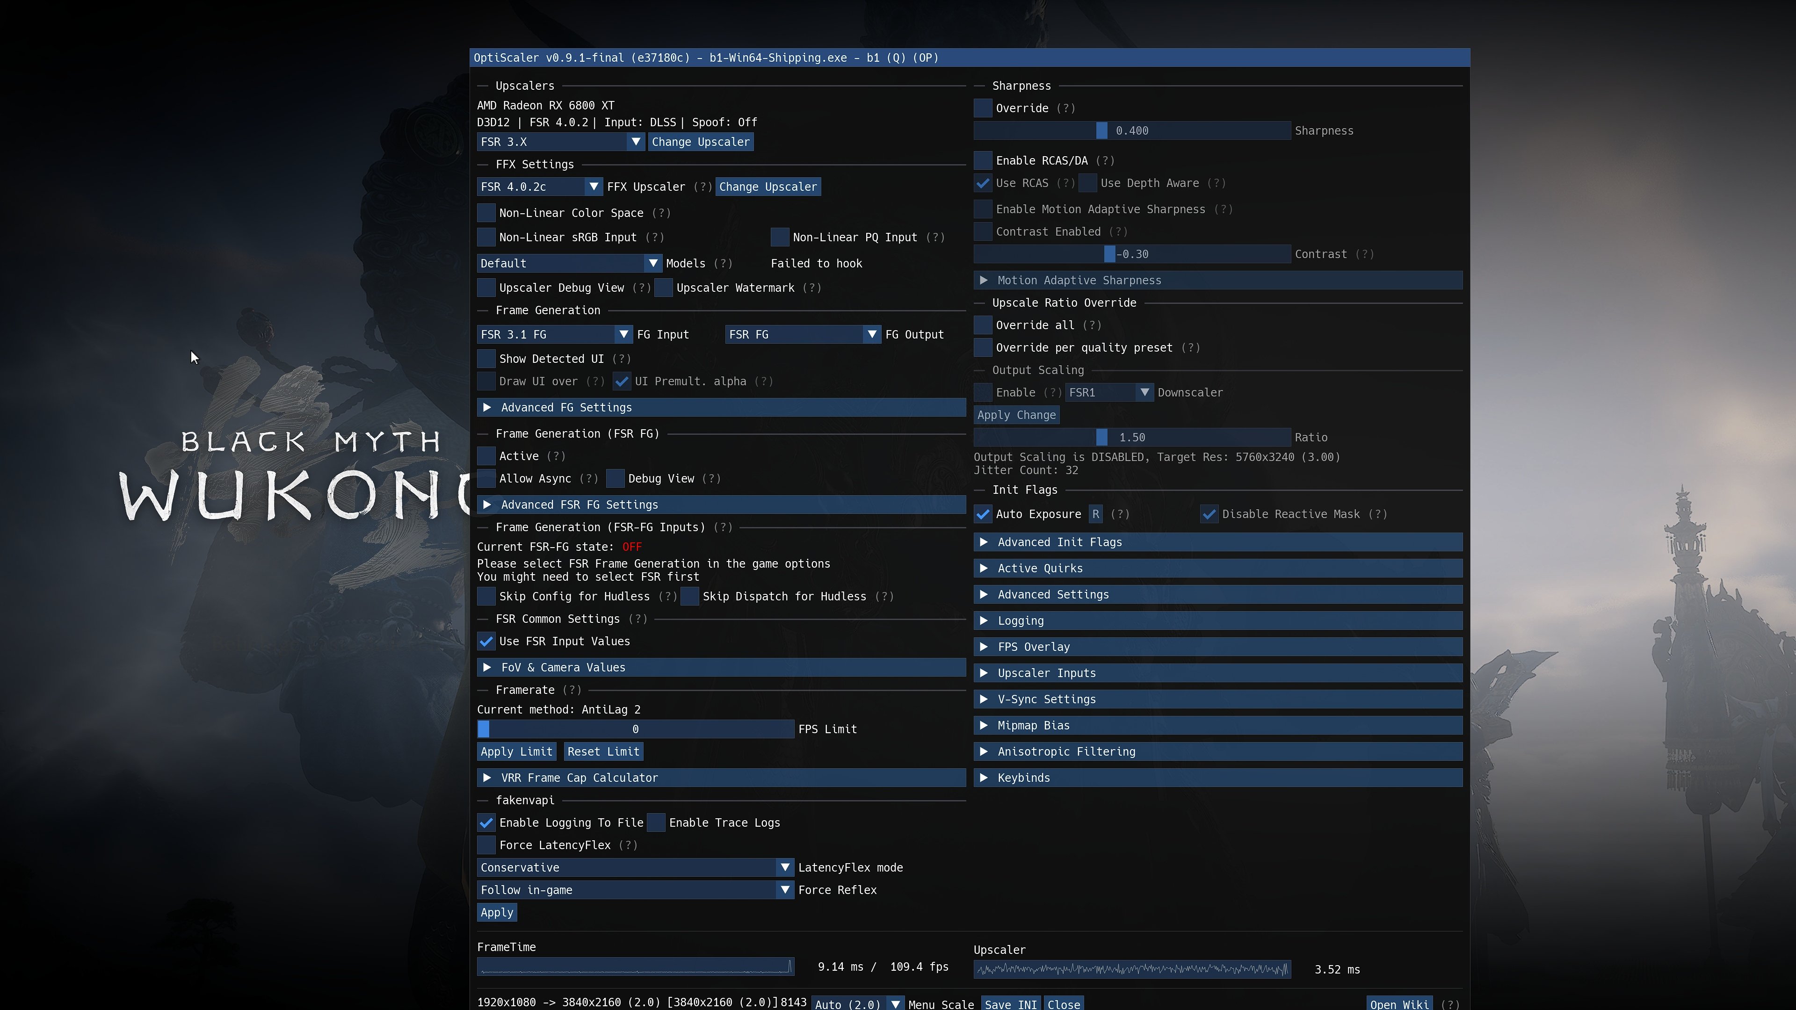Toggle Enable RCAS/DA checkbox
Screen dimensions: 1796x1010
[983, 161]
